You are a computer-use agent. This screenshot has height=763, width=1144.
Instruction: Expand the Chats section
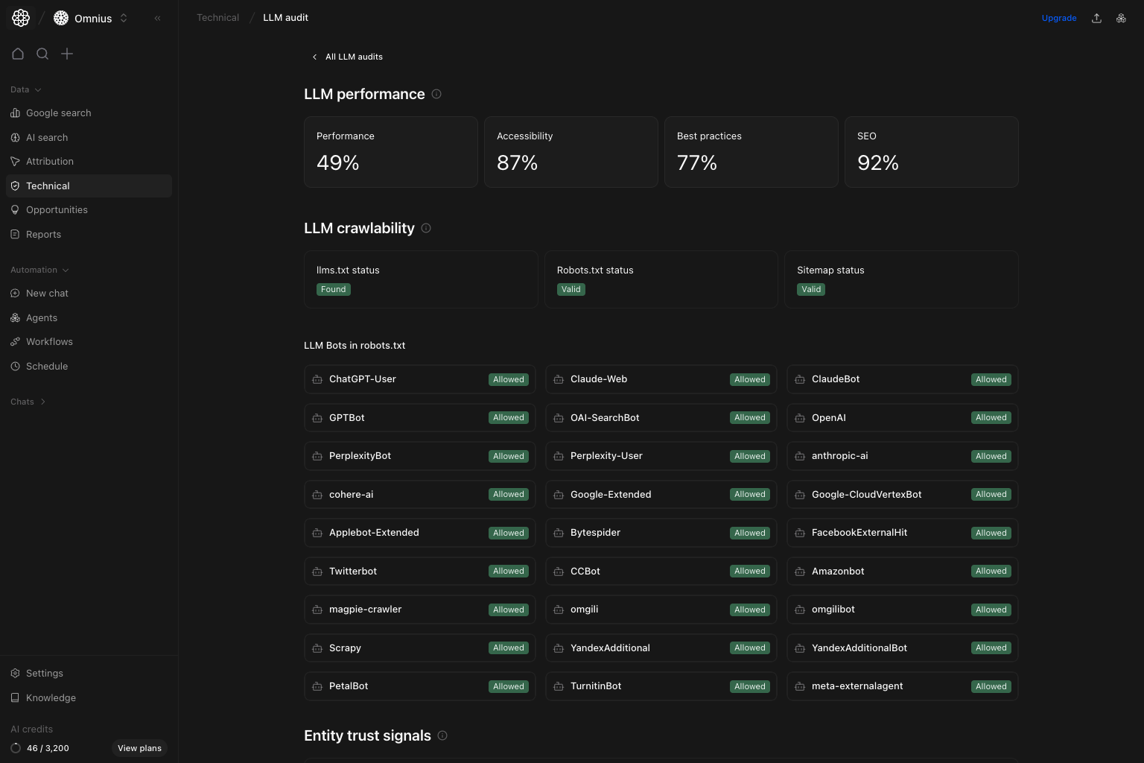click(28, 402)
